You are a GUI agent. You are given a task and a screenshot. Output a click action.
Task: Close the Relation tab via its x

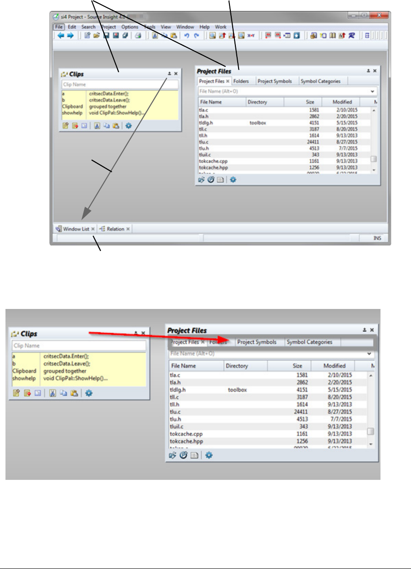pyautogui.click(x=128, y=229)
